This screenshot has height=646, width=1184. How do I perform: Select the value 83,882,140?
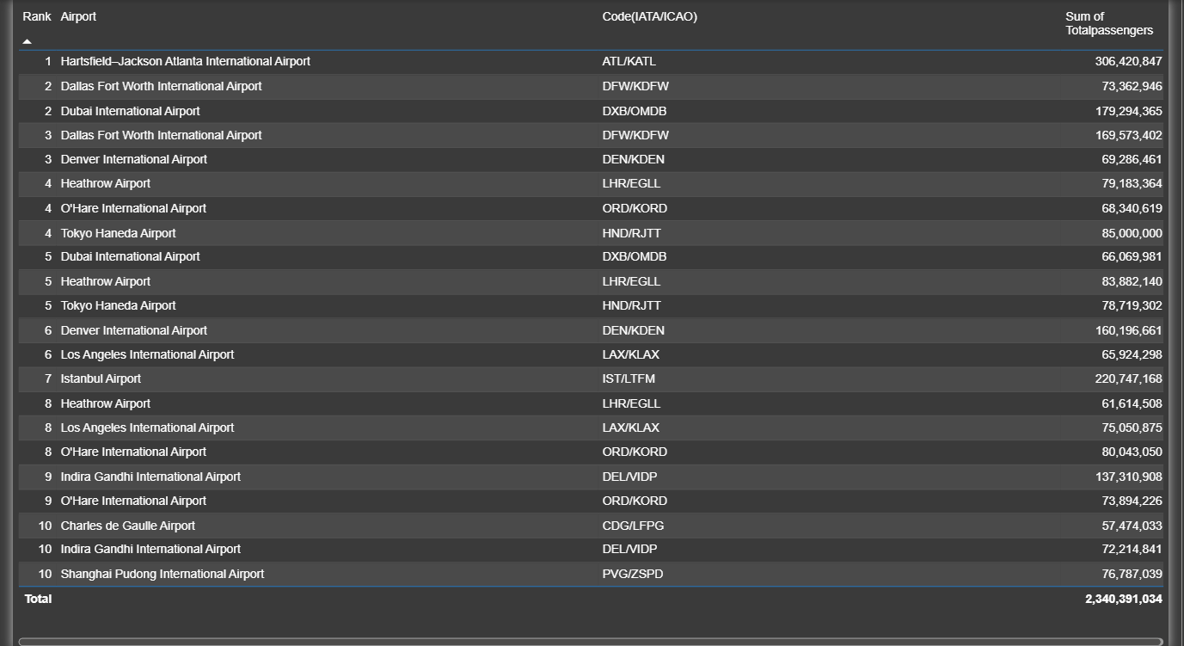pos(1132,281)
